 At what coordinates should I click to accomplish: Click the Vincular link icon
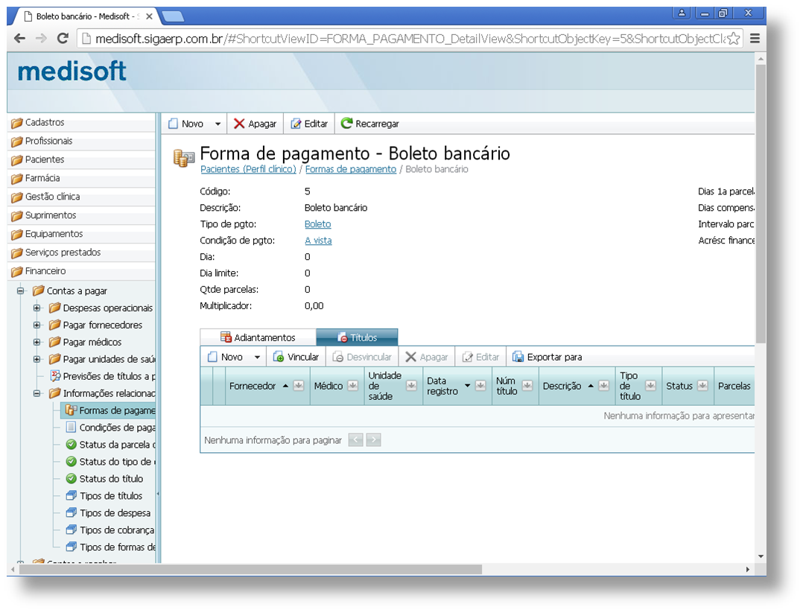coord(279,357)
